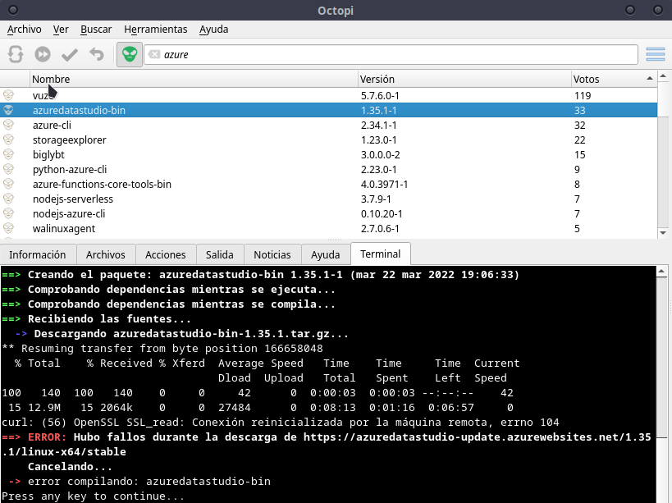Click the Votos sort direction arrow
This screenshot has height=503, width=672.
point(650,78)
